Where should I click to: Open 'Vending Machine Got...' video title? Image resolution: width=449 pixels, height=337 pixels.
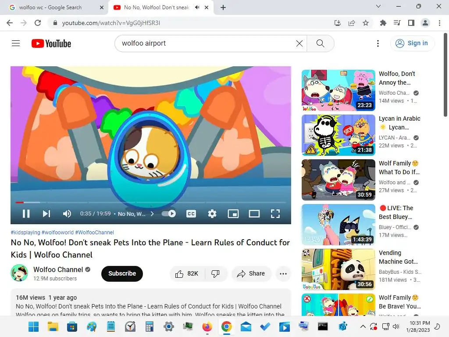398,257
